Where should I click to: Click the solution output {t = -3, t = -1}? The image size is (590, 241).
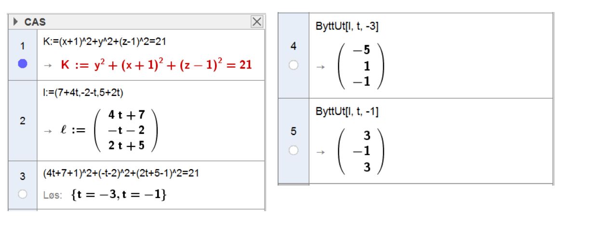[x=119, y=195]
